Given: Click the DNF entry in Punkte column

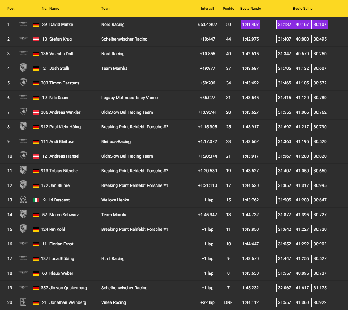Looking at the screenshot, I should coord(228,302).
